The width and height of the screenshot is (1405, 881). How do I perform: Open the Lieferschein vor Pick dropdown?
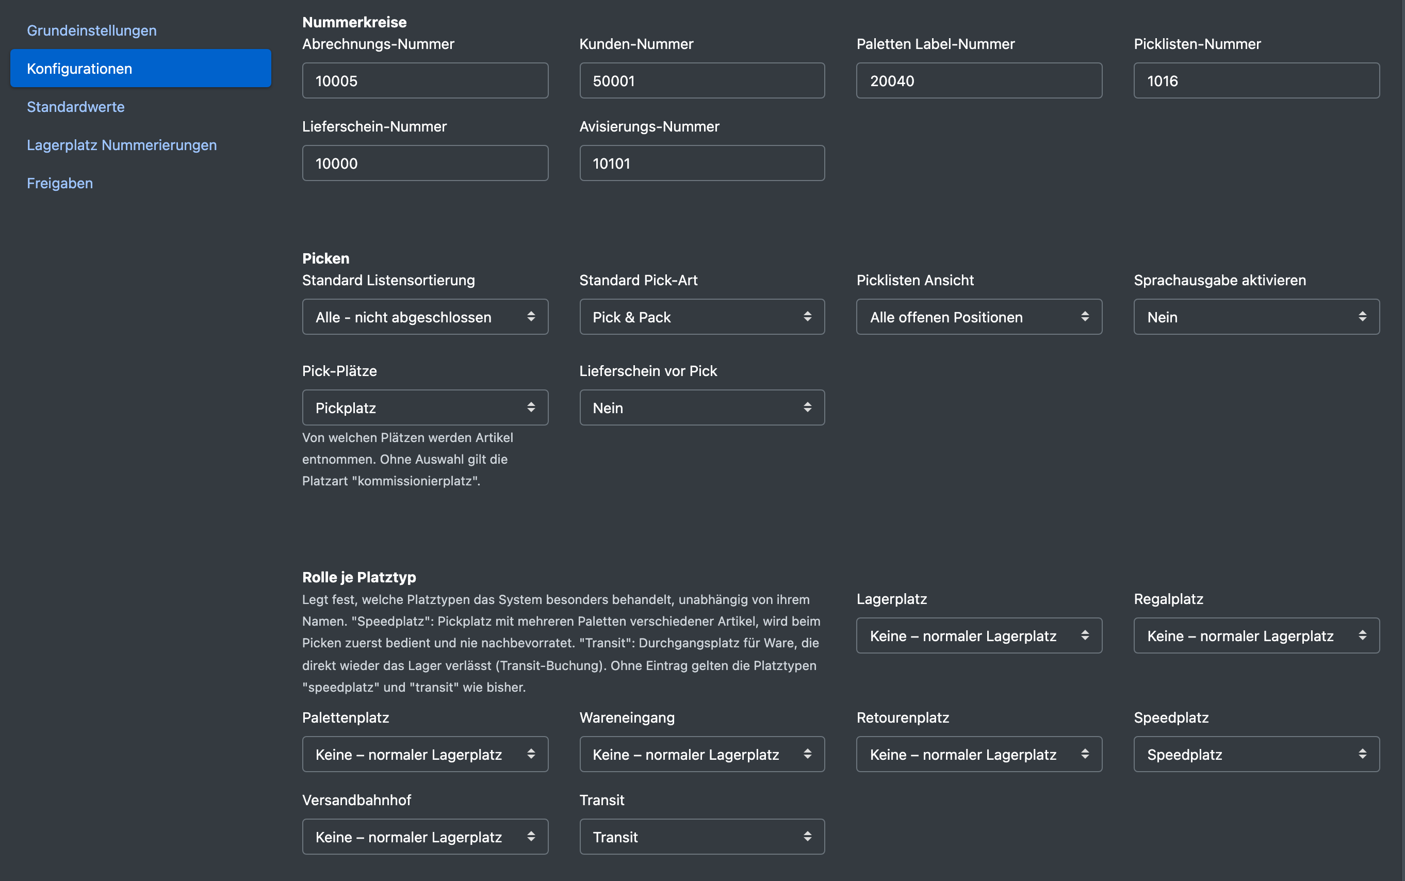tap(702, 408)
